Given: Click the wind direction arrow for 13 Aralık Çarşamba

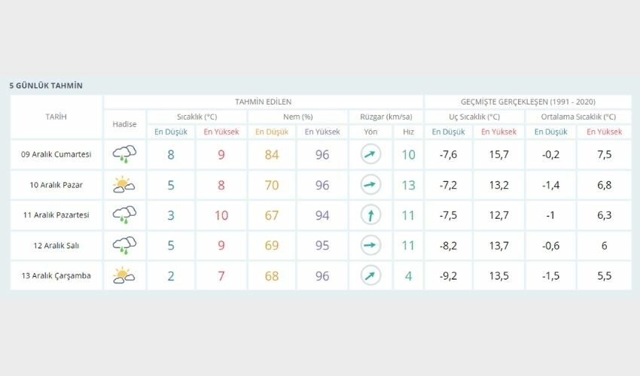Looking at the screenshot, I should [370, 276].
